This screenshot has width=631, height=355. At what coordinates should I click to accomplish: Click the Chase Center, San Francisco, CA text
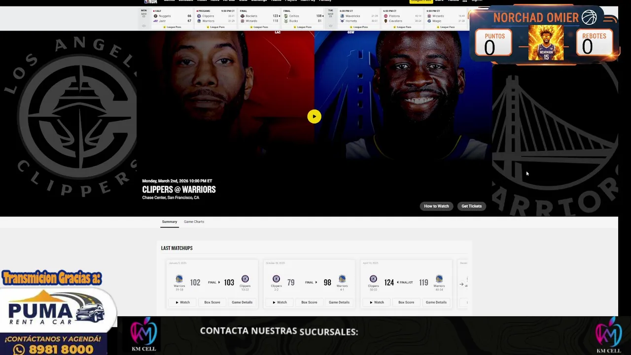(171, 198)
